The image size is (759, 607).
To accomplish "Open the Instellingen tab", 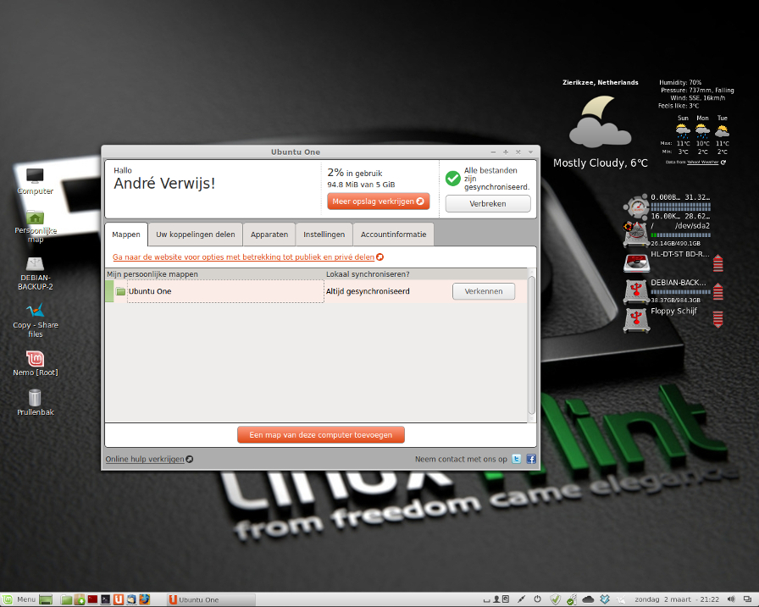I will click(x=324, y=235).
